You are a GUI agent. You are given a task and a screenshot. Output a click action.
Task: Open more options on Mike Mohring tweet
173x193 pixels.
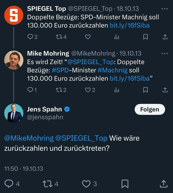[x=165, y=54]
